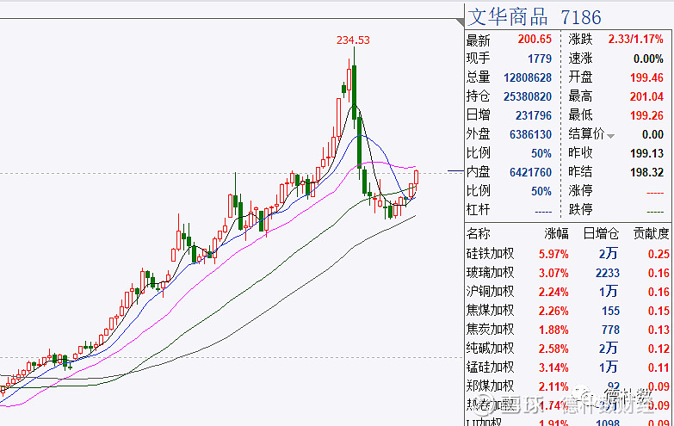Click the 名称 column header
The image size is (674, 426).
479,233
